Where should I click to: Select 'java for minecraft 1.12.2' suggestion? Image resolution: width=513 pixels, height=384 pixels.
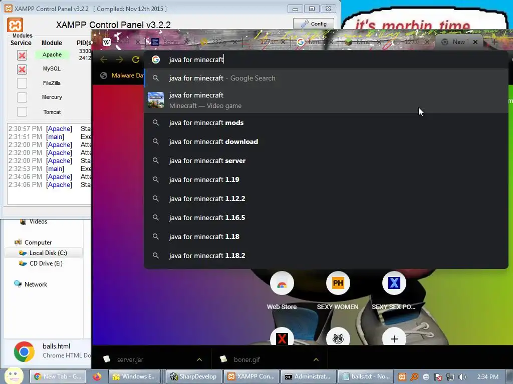[x=326, y=198]
